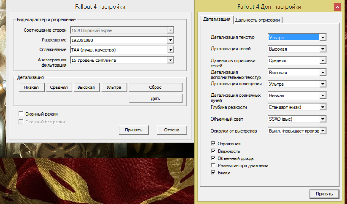The width and height of the screenshot is (347, 204).
Task: Enable the Оконный режим checkbox
Action: coord(21,114)
